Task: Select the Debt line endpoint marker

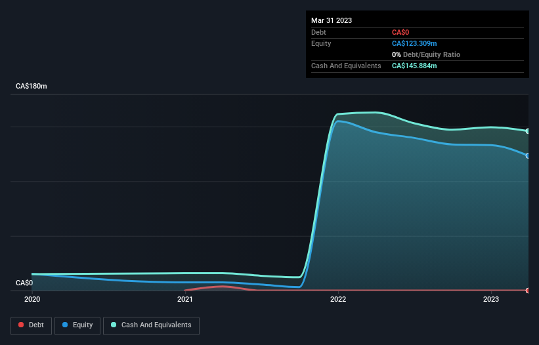Action: point(528,291)
